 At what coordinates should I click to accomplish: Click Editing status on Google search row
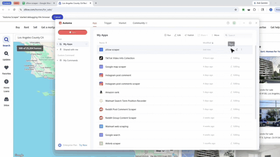[x=235, y=135]
